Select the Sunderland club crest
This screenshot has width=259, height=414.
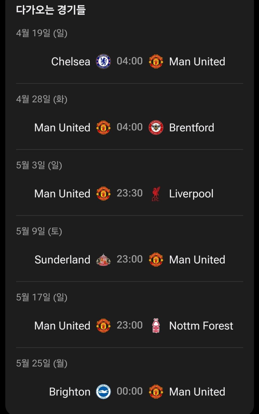tap(103, 260)
